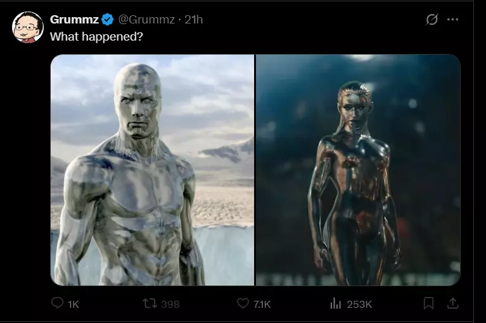The image size is (486, 323).
Task: Click the share upload icon
Action: tap(452, 304)
